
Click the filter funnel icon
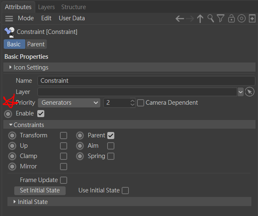[221, 19]
